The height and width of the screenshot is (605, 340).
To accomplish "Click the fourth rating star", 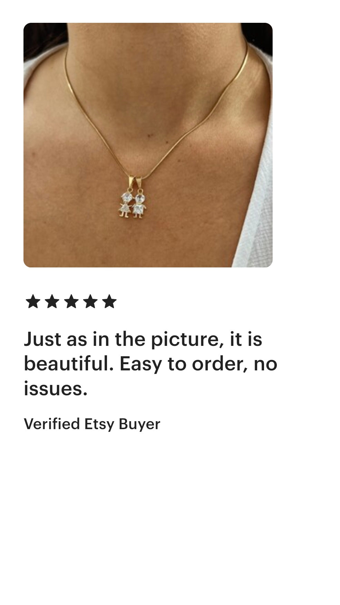I will coord(90,301).
